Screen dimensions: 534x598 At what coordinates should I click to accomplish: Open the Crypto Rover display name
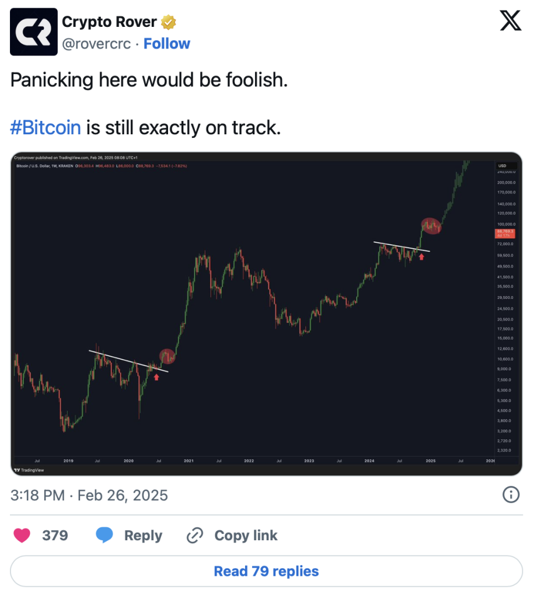[109, 22]
